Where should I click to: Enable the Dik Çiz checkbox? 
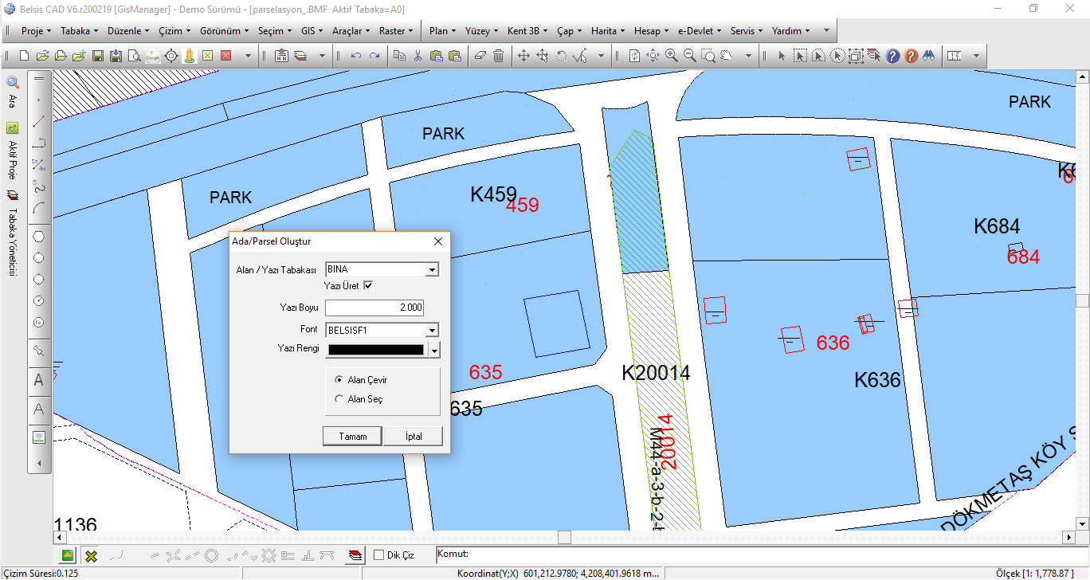coord(379,555)
